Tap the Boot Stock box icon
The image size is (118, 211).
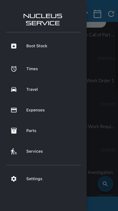pyautogui.click(x=14, y=46)
